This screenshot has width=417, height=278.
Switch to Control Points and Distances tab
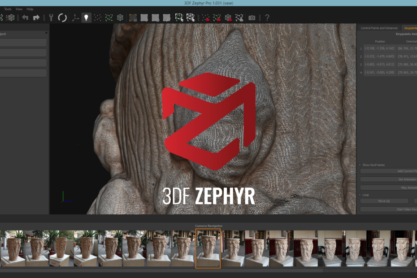379,28
